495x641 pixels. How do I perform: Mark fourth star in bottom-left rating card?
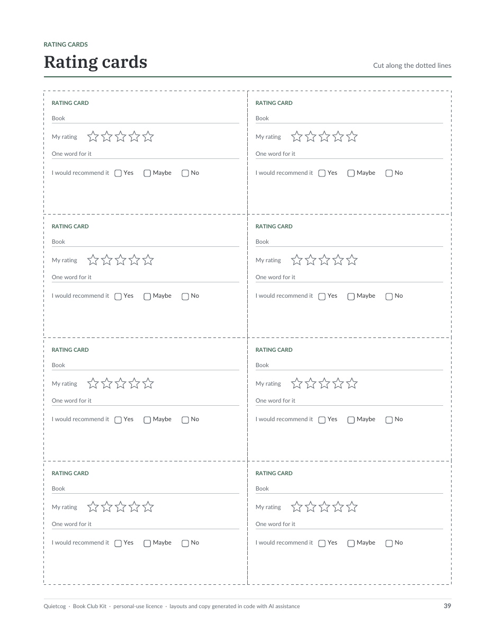tap(134, 507)
